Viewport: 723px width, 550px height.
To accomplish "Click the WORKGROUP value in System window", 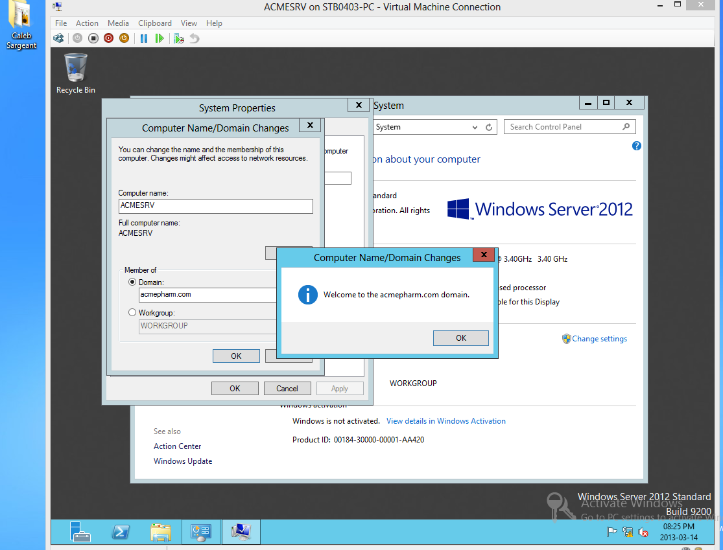I will (x=413, y=384).
